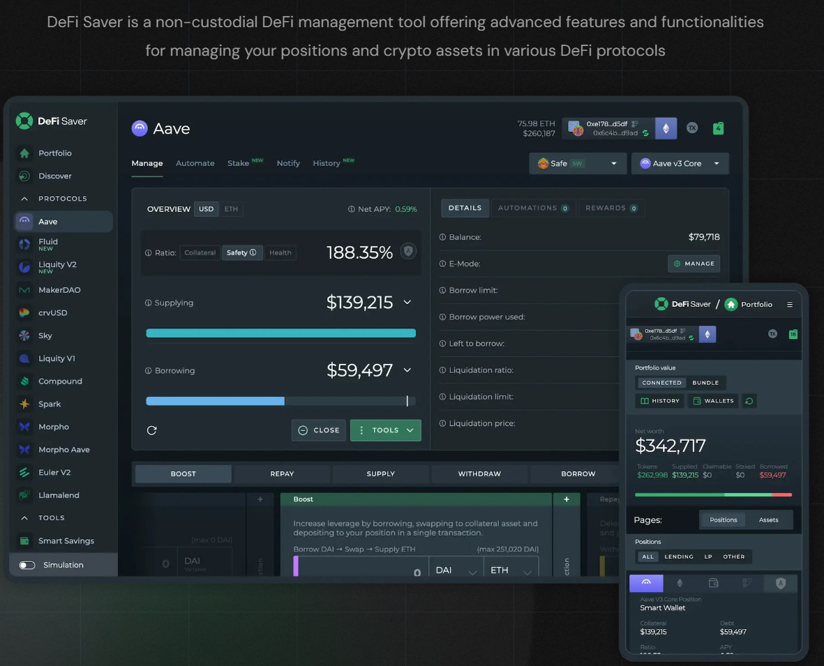Open Portfolio in the sidebar
This screenshot has height=666, width=824.
pos(54,153)
